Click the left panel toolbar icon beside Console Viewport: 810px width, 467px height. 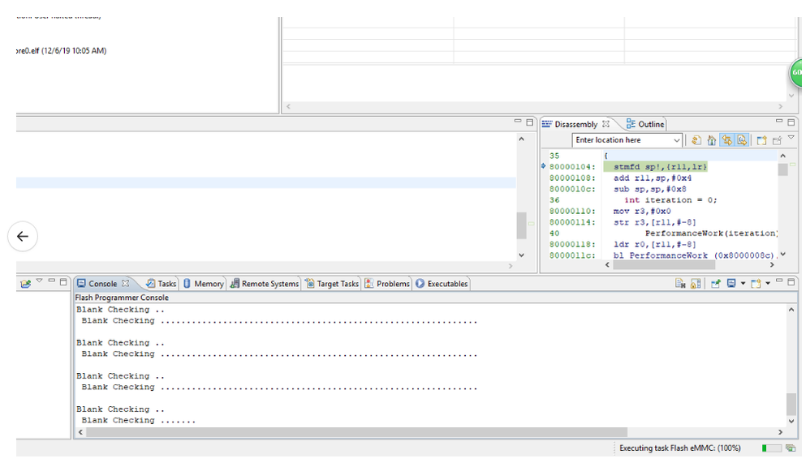coord(25,283)
